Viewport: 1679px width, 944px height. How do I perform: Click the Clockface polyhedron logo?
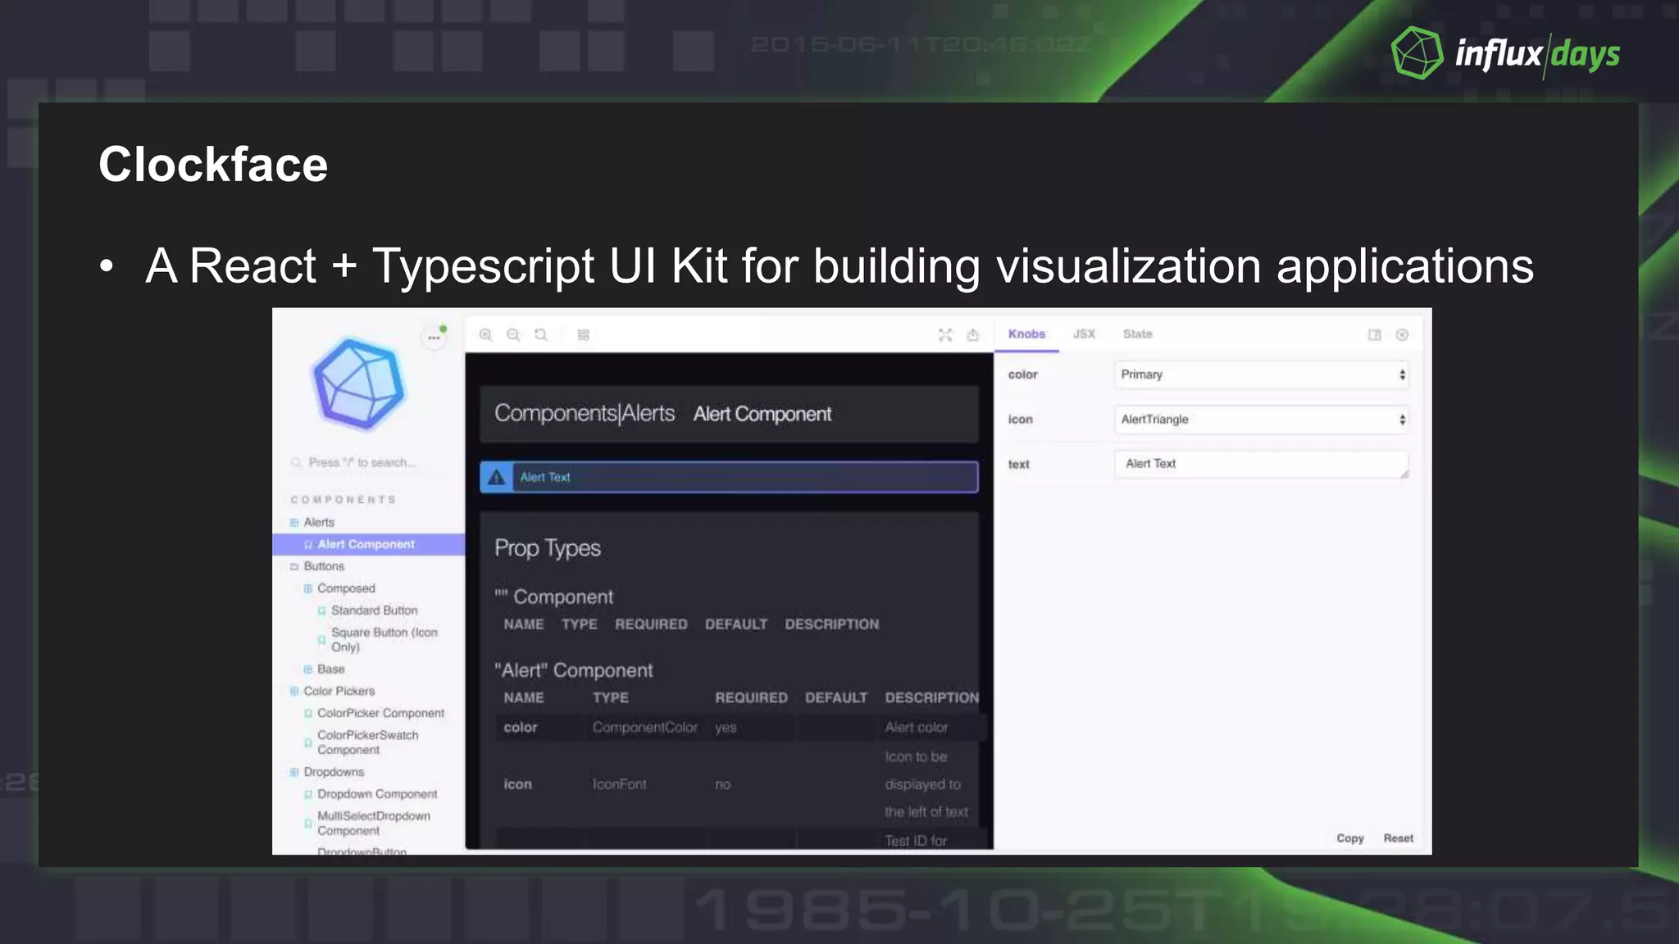coord(359,383)
